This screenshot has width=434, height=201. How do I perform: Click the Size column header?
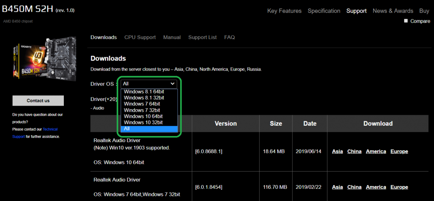[x=276, y=124]
